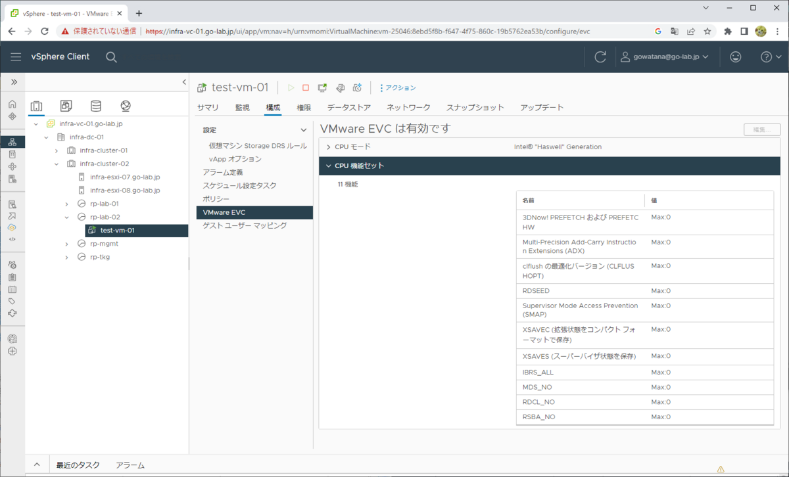Take a snapshot with the snapshot icon
Screen dimensions: 789x477
pyautogui.click(x=357, y=87)
